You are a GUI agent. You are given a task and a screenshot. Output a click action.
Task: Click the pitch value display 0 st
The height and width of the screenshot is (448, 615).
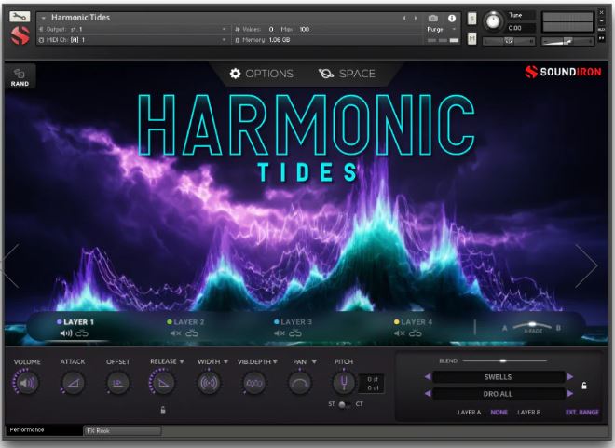(372, 379)
